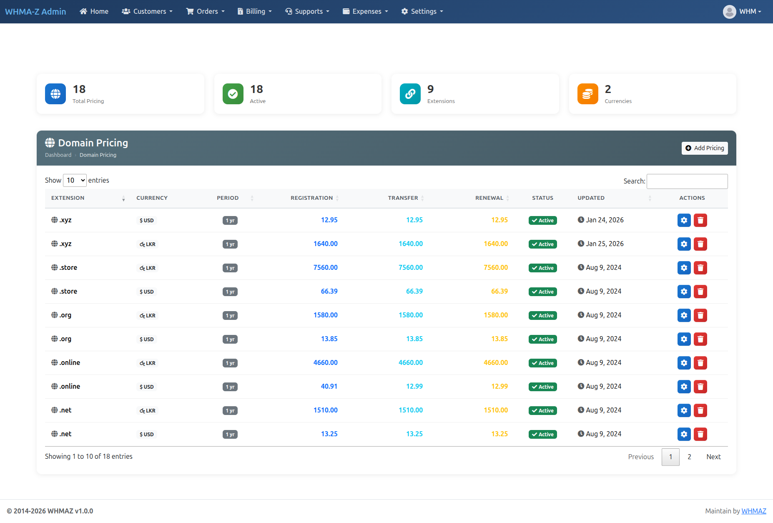Click the user avatar icon in top right
The height and width of the screenshot is (523, 773).
pos(730,11)
